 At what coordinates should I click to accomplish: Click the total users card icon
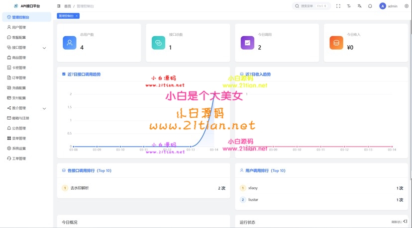(x=70, y=43)
